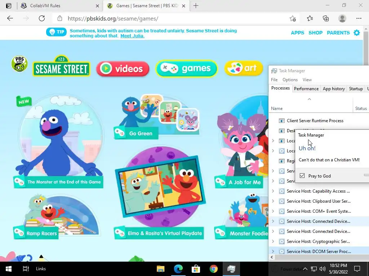Show hidden tray icons chevron
Viewport: 369px width, 276px height.
[x=305, y=269]
